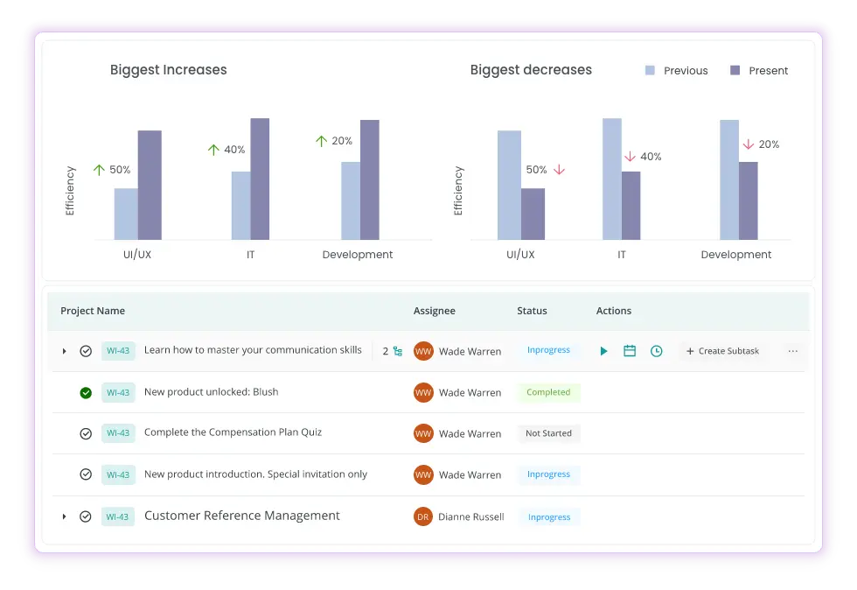Click Wade Warren's avatar in the Blush row
This screenshot has width=857, height=590.
click(x=423, y=392)
